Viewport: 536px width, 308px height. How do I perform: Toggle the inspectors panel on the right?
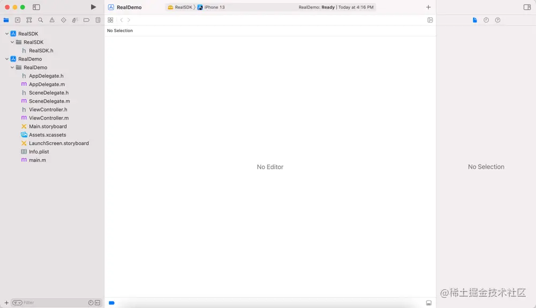527,7
